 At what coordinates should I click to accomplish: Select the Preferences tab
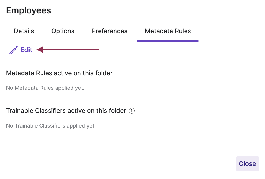point(109,31)
